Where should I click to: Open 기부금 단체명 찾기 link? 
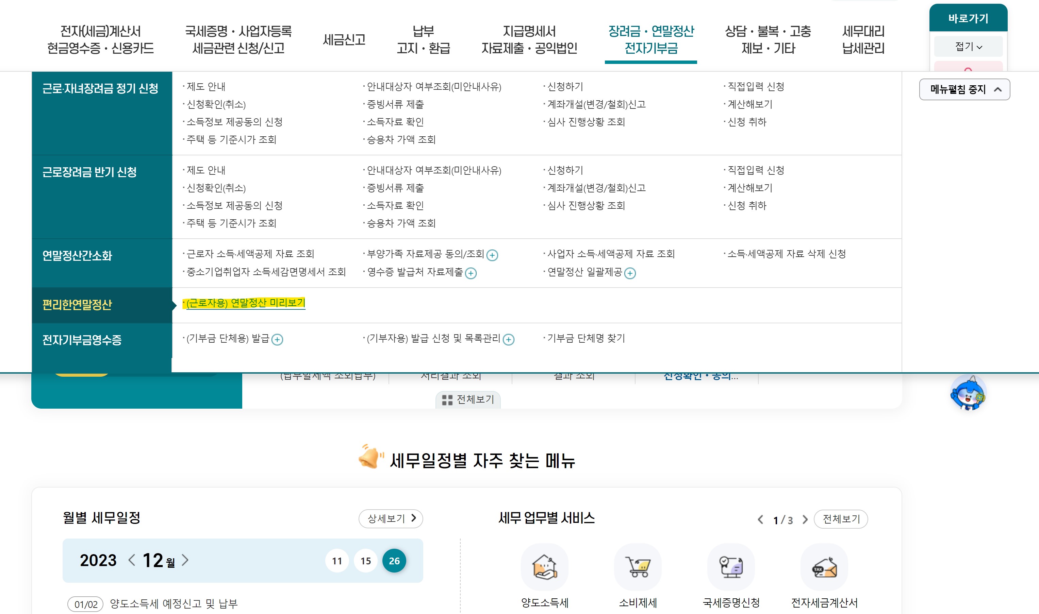(x=586, y=338)
